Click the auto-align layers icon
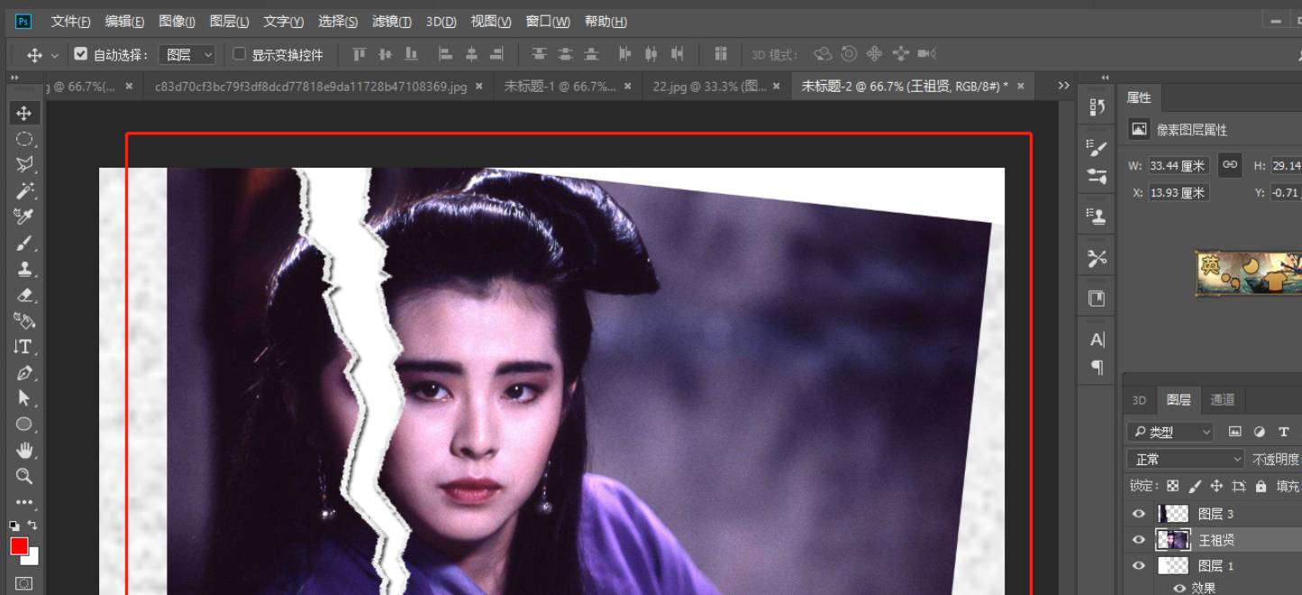The height and width of the screenshot is (595, 1302). (x=720, y=54)
